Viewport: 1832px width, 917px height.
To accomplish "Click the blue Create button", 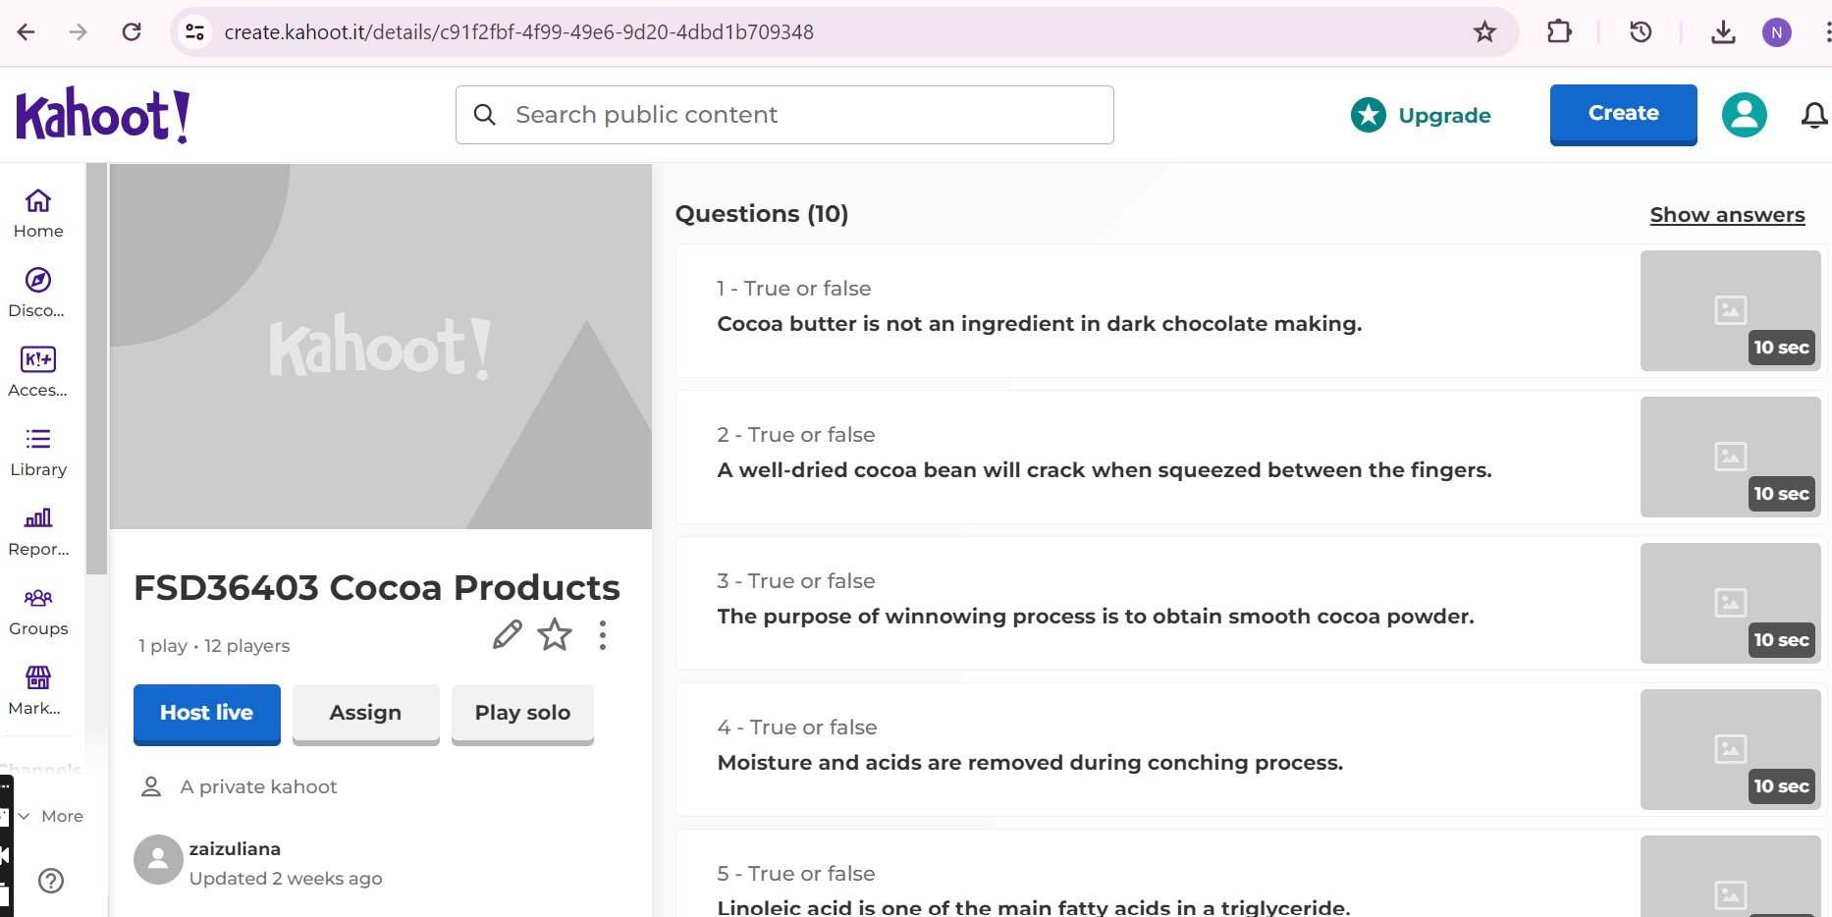I will pos(1624,114).
